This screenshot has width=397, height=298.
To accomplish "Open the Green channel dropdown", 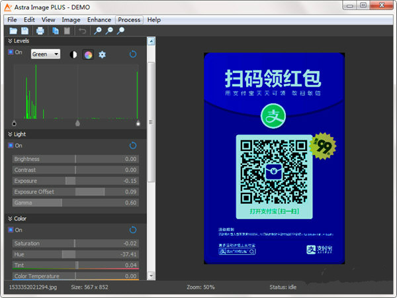I will coord(45,54).
